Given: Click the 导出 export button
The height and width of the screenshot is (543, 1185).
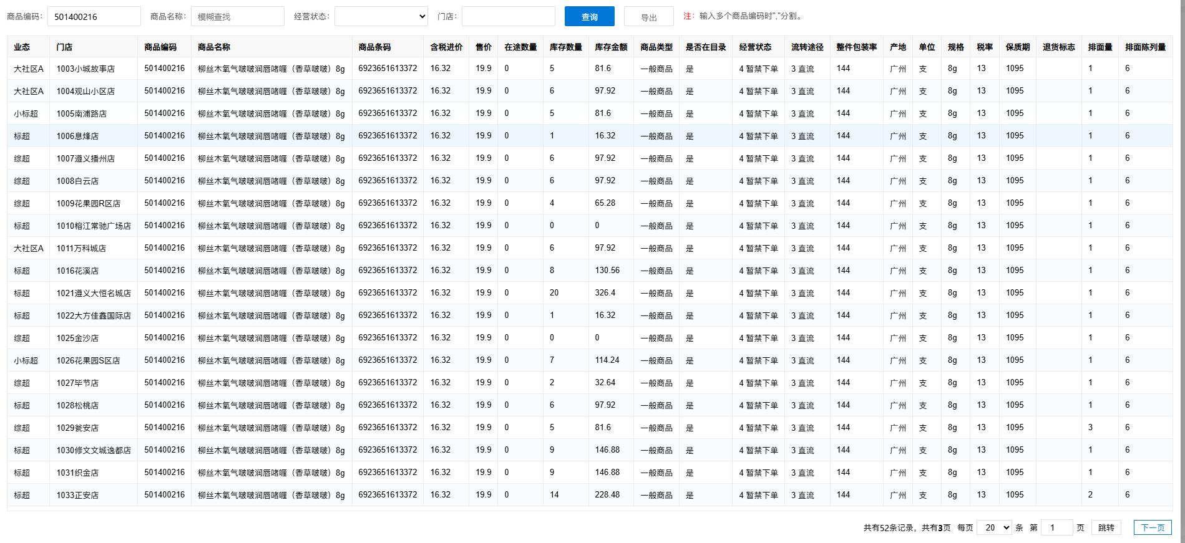Looking at the screenshot, I should [648, 17].
